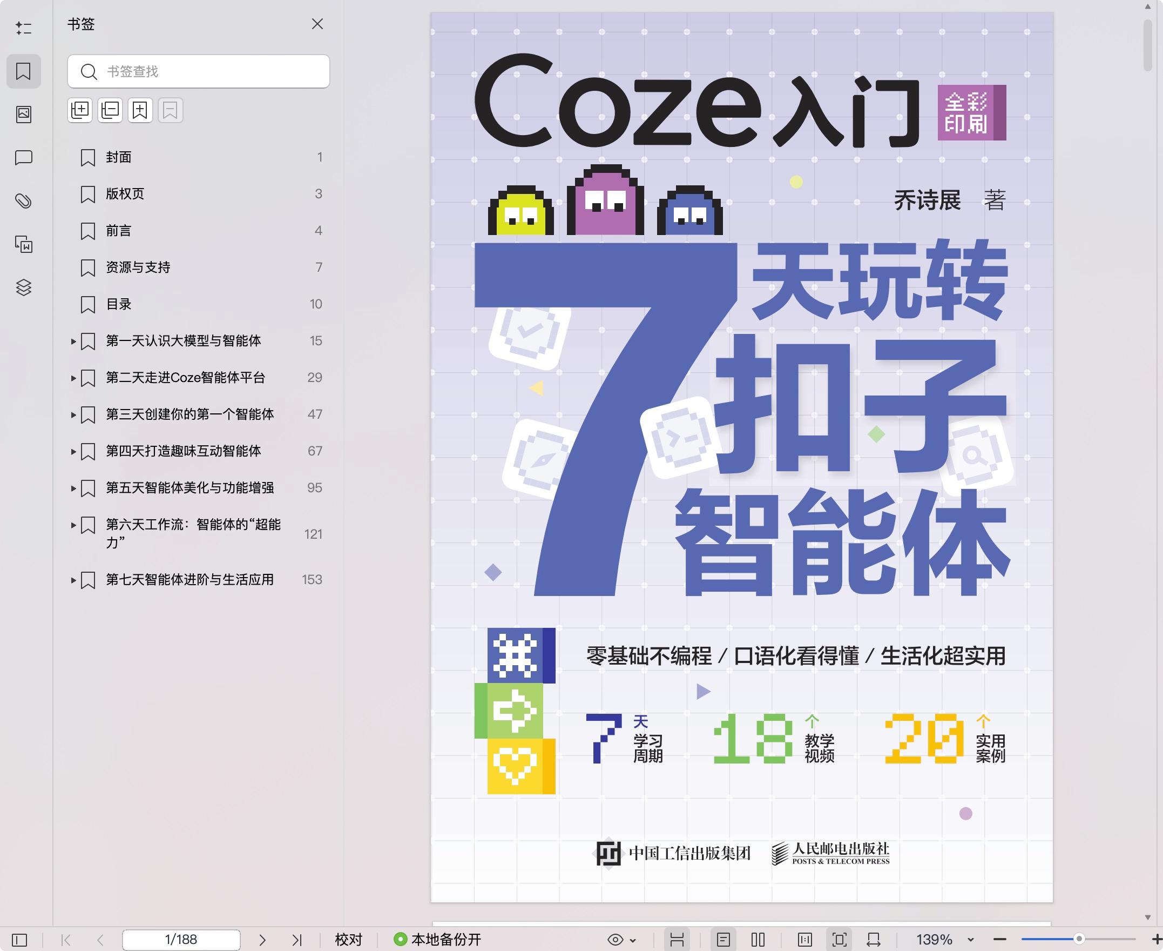This screenshot has width=1163, height=951.
Task: Zoom in with plus button
Action: (1157, 940)
